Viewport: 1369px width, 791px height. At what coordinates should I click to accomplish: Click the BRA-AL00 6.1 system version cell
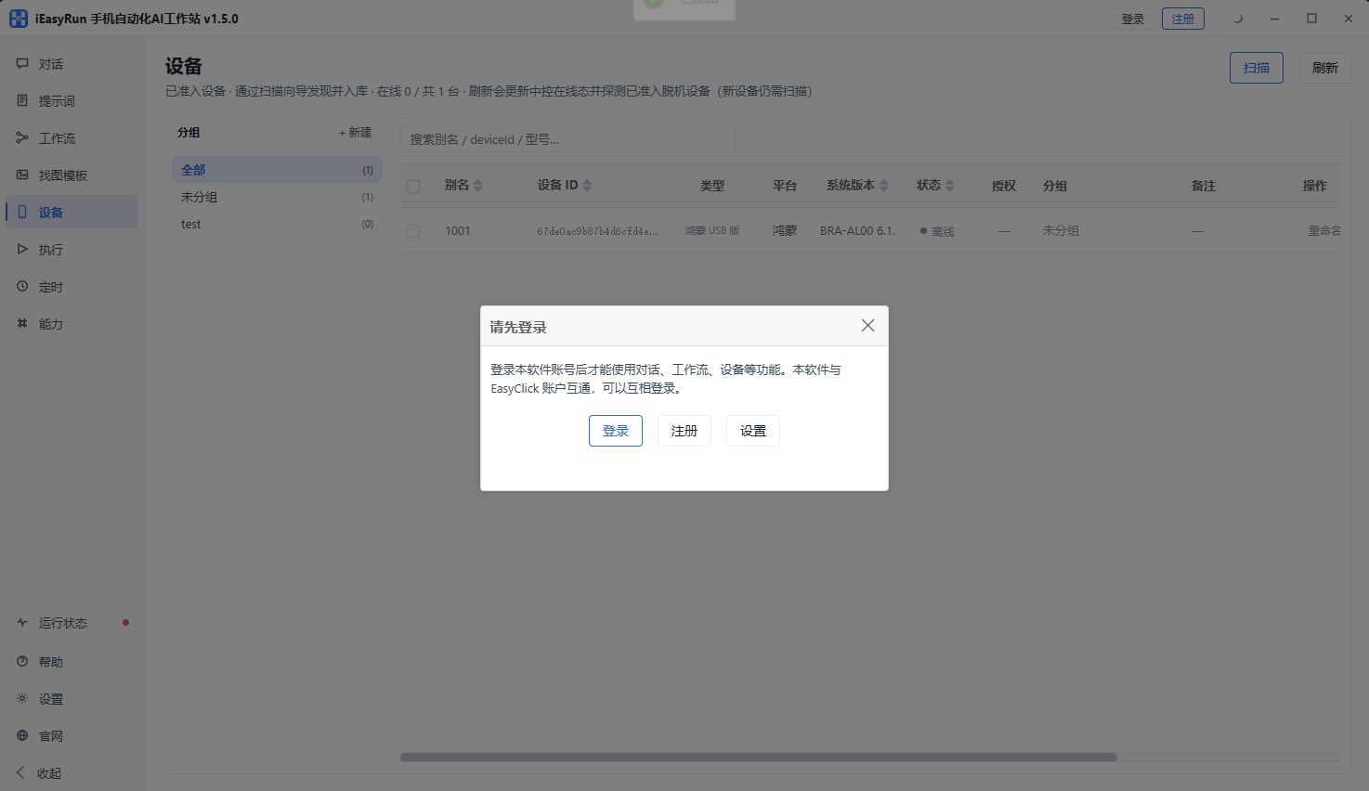858,231
